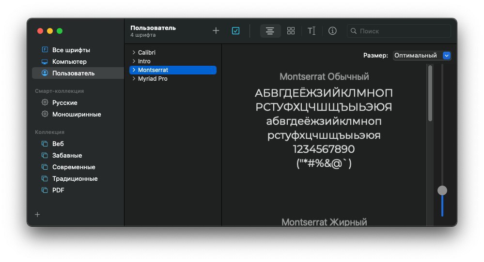
Task: Expand the Calibri font family
Action: [x=134, y=52]
